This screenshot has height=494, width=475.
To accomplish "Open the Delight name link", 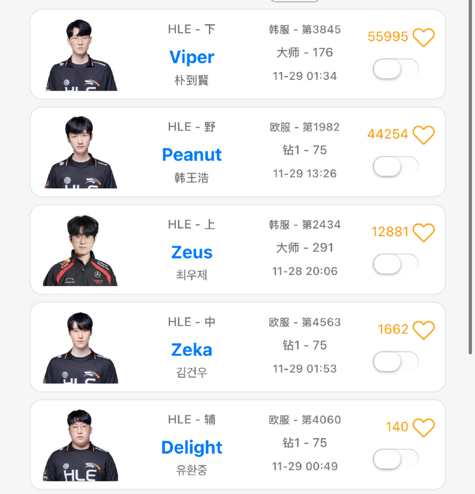I will click(x=192, y=447).
